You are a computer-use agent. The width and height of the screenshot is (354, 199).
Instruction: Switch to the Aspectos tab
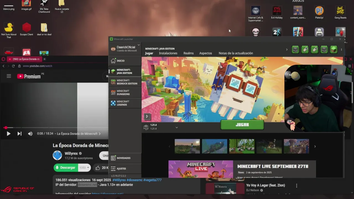205,53
